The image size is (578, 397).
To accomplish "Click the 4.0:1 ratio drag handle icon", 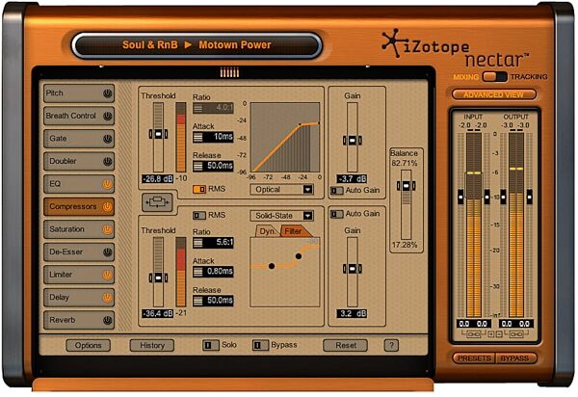I will tap(197, 108).
